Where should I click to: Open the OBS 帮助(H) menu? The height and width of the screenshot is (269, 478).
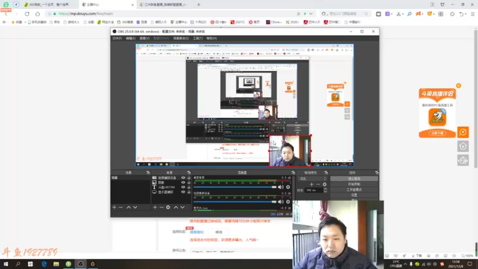coord(212,38)
